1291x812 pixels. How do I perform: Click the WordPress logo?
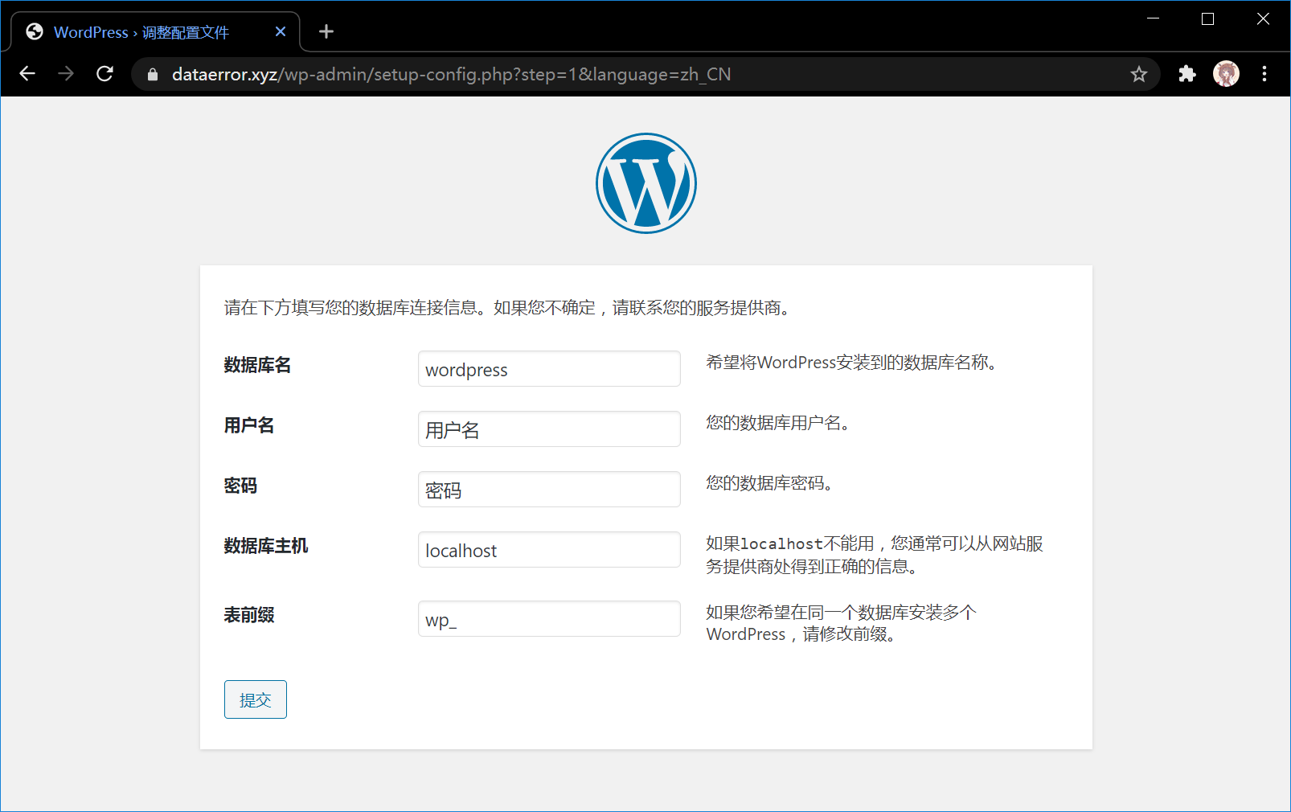point(645,183)
